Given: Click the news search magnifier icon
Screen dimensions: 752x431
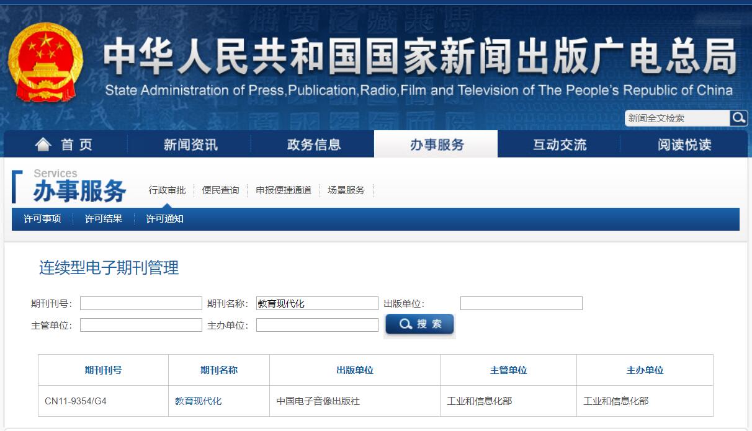Looking at the screenshot, I should pyautogui.click(x=738, y=118).
